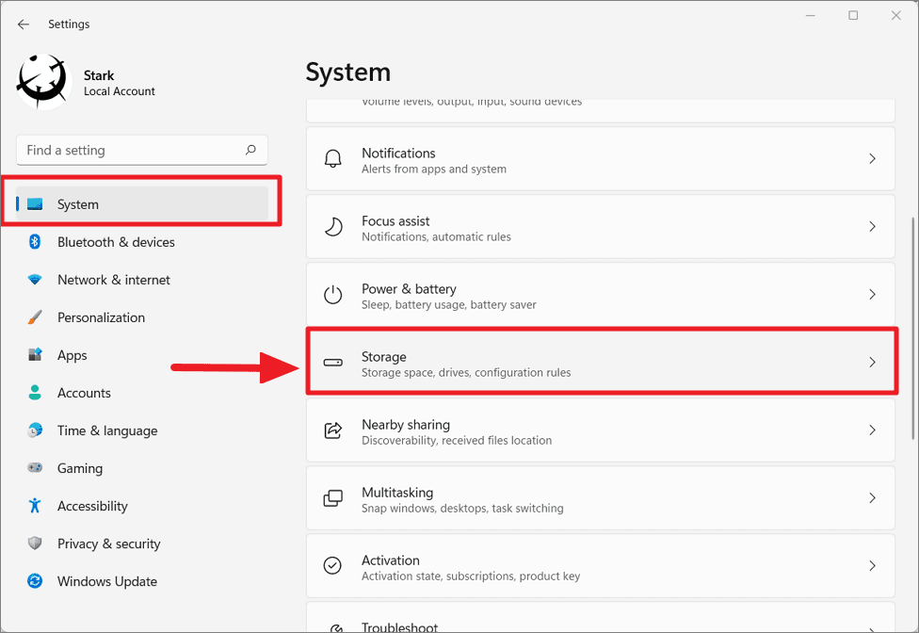Click the Activation row chevron
The height and width of the screenshot is (633, 919).
872,565
